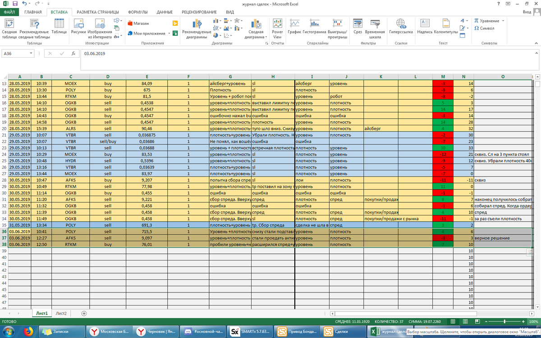Open the Shapes dropdown in Illustrations
541x338 pixels.
tap(117, 21)
